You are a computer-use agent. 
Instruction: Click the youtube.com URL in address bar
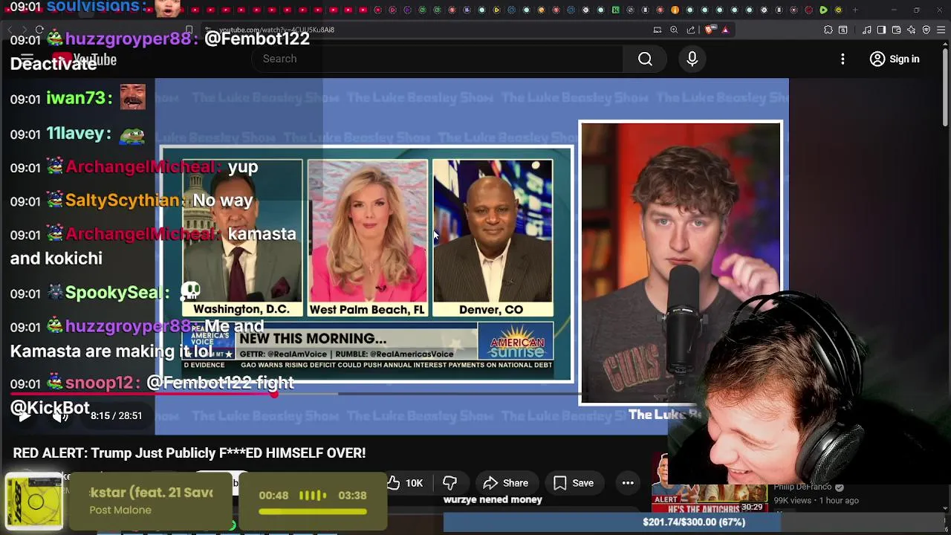(x=276, y=30)
